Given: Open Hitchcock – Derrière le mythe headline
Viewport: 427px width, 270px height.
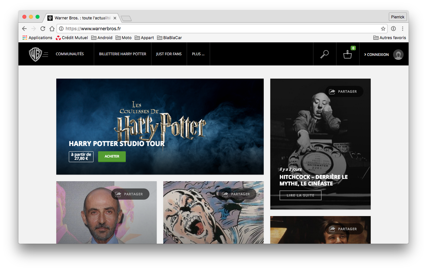Looking at the screenshot, I should 313,180.
